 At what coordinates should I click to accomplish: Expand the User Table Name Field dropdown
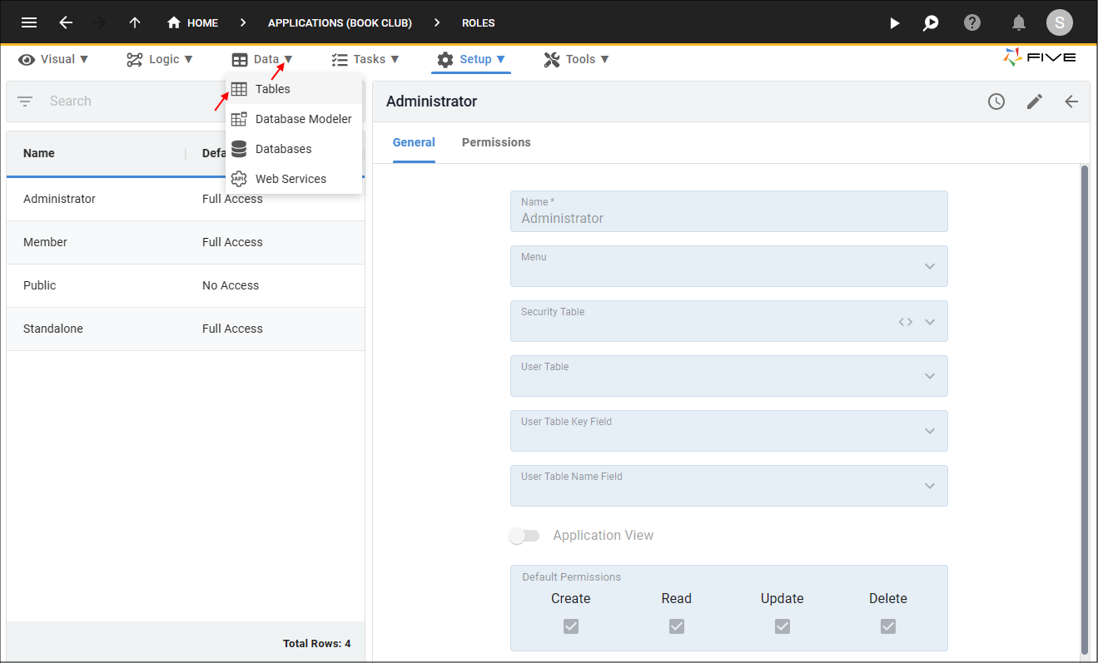click(x=930, y=486)
